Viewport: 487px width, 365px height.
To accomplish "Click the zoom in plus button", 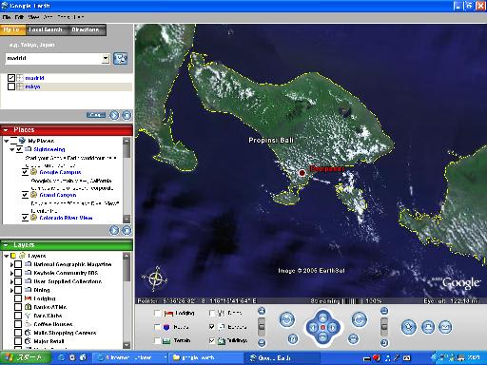I will coord(262,311).
